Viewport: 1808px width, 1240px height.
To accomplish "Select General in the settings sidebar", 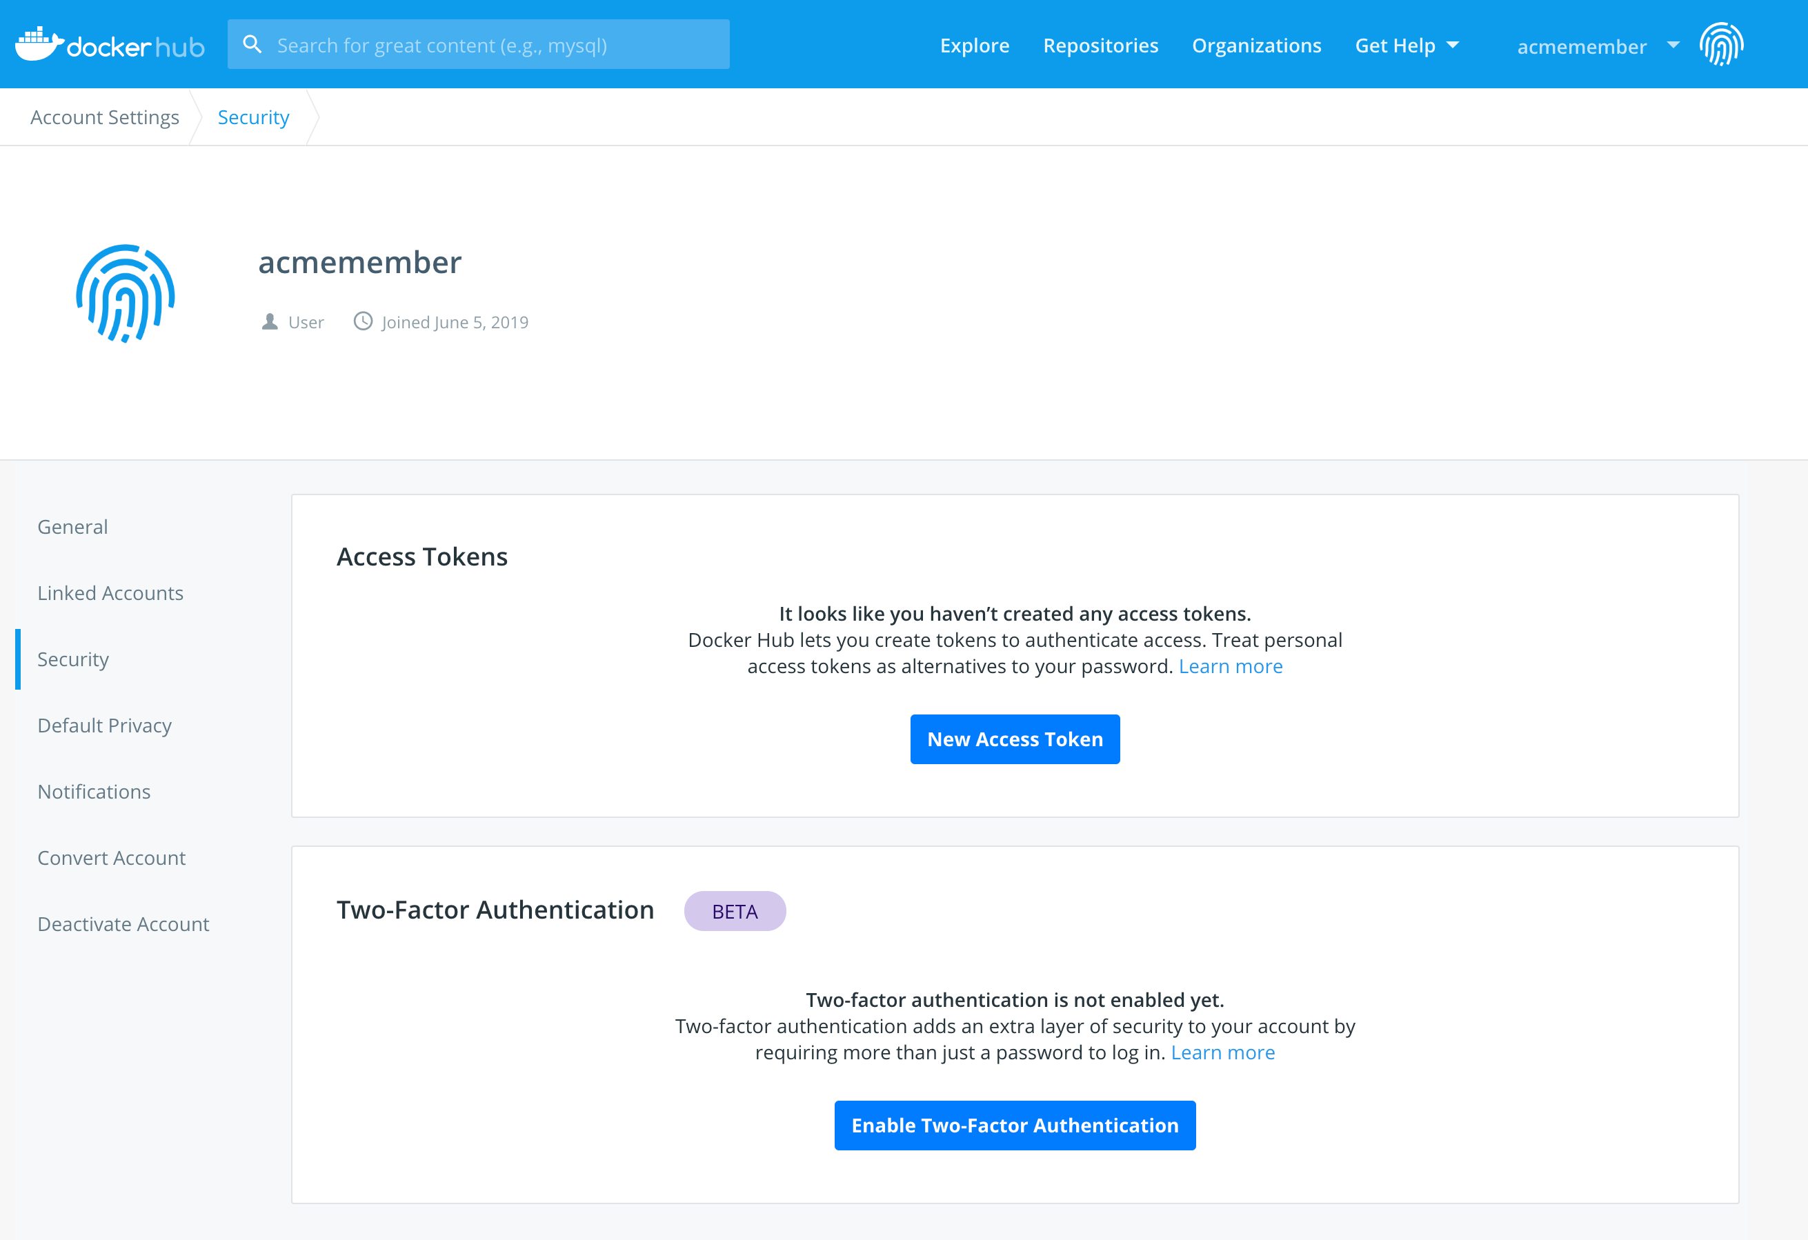I will [x=73, y=527].
